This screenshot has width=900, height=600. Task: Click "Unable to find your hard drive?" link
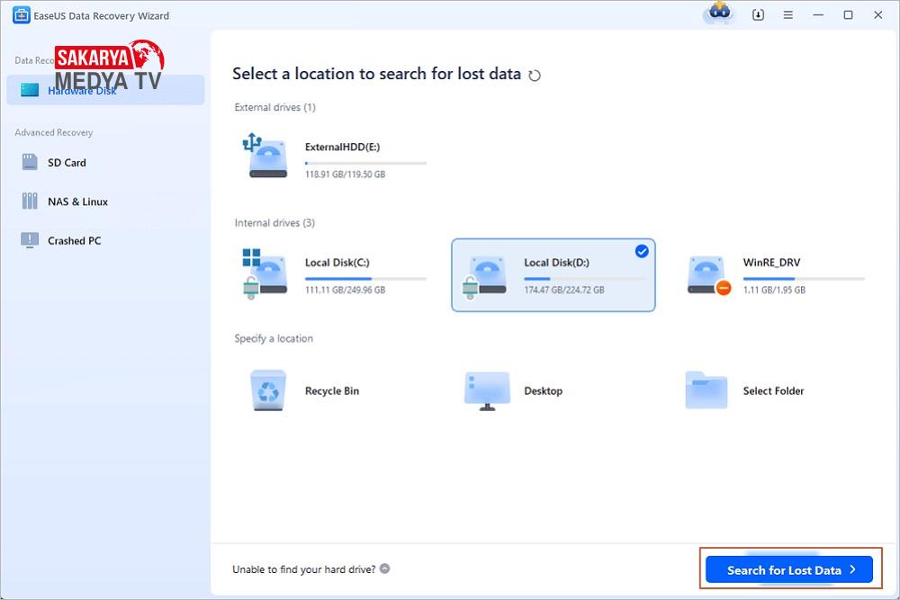click(304, 569)
